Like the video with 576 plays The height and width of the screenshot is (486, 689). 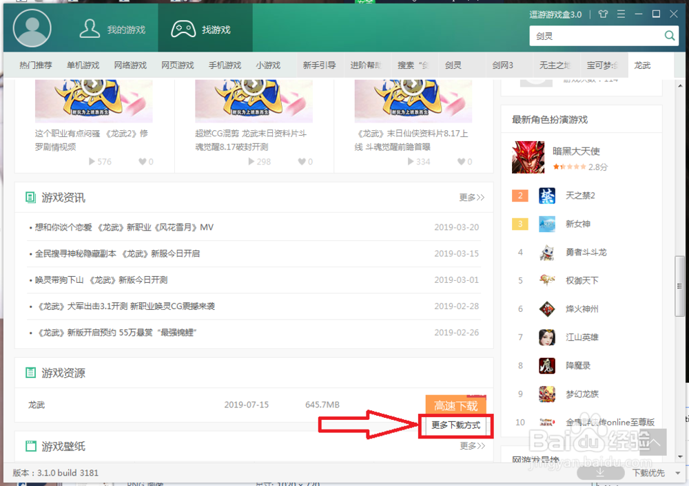point(143,161)
